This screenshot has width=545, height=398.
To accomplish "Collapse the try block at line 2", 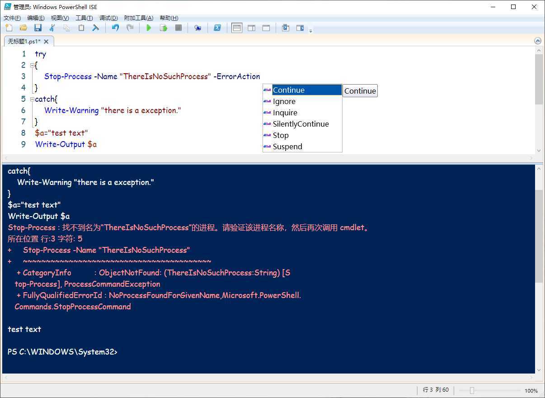I will pos(32,65).
